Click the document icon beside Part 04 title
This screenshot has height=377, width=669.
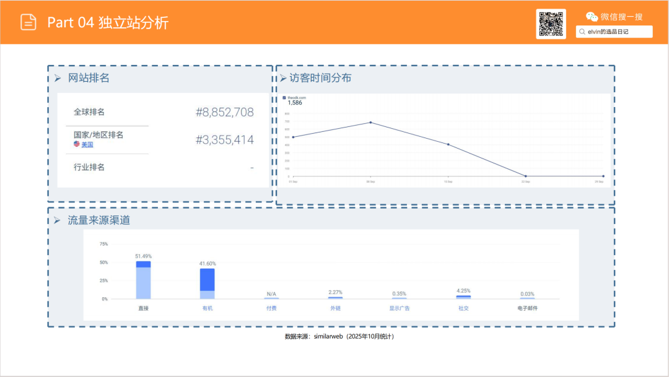[28, 22]
